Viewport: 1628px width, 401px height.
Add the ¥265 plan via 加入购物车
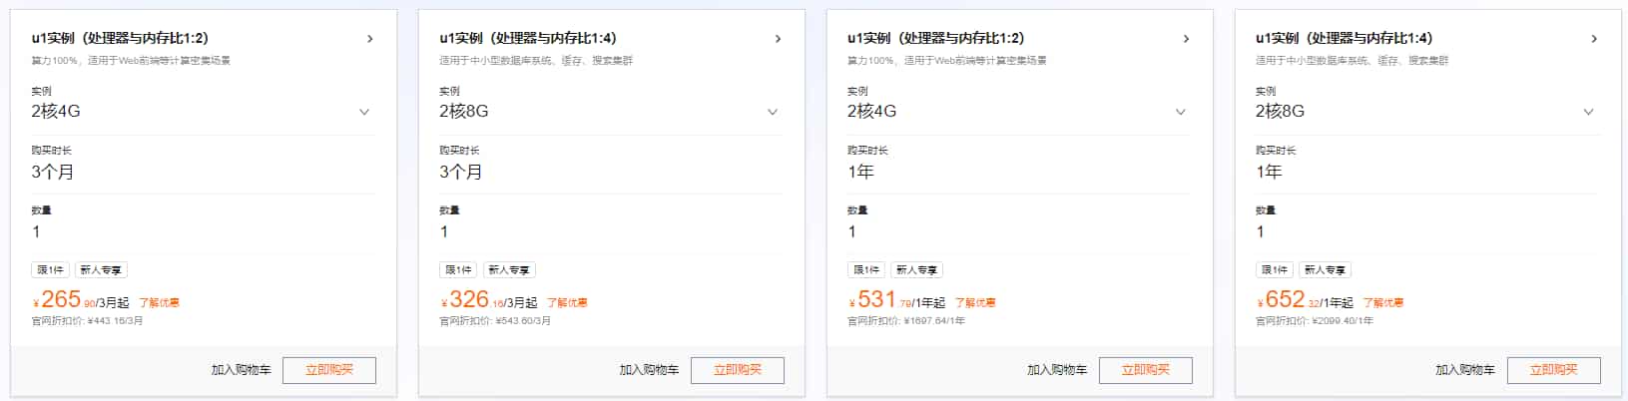tap(241, 370)
